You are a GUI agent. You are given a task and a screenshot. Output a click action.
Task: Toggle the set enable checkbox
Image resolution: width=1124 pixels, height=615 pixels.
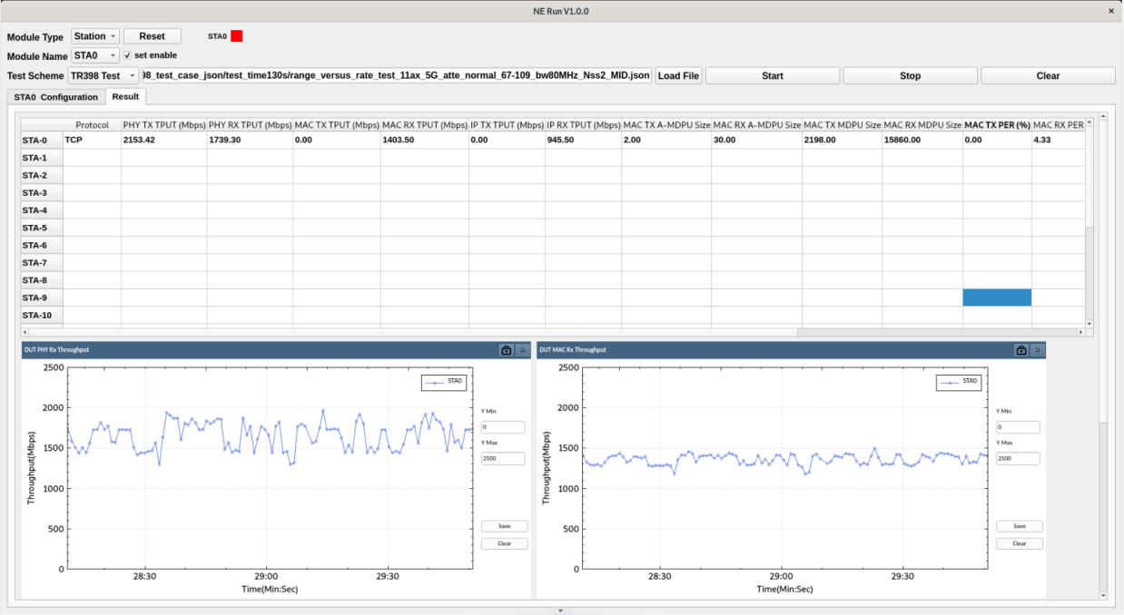pyautogui.click(x=128, y=55)
